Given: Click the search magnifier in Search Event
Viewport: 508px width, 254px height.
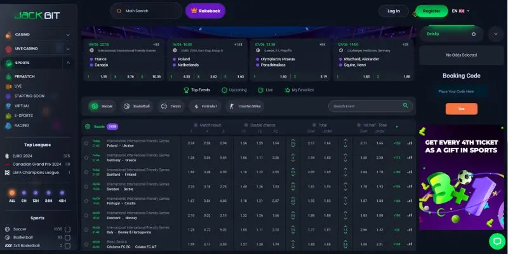Looking at the screenshot, I should 405,105.
